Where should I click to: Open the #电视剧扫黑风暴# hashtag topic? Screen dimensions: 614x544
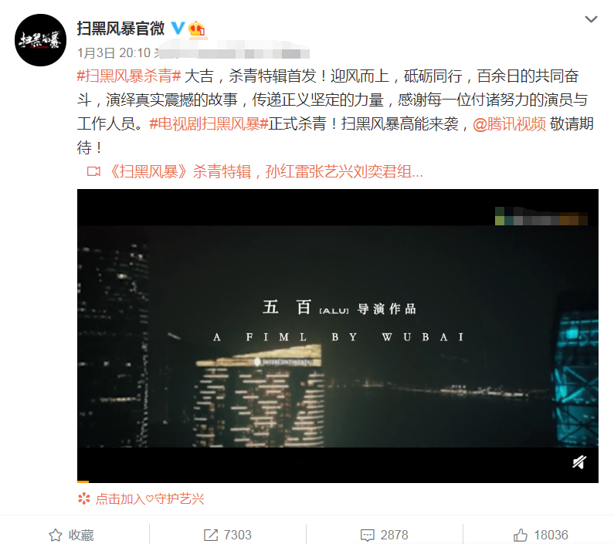(209, 124)
